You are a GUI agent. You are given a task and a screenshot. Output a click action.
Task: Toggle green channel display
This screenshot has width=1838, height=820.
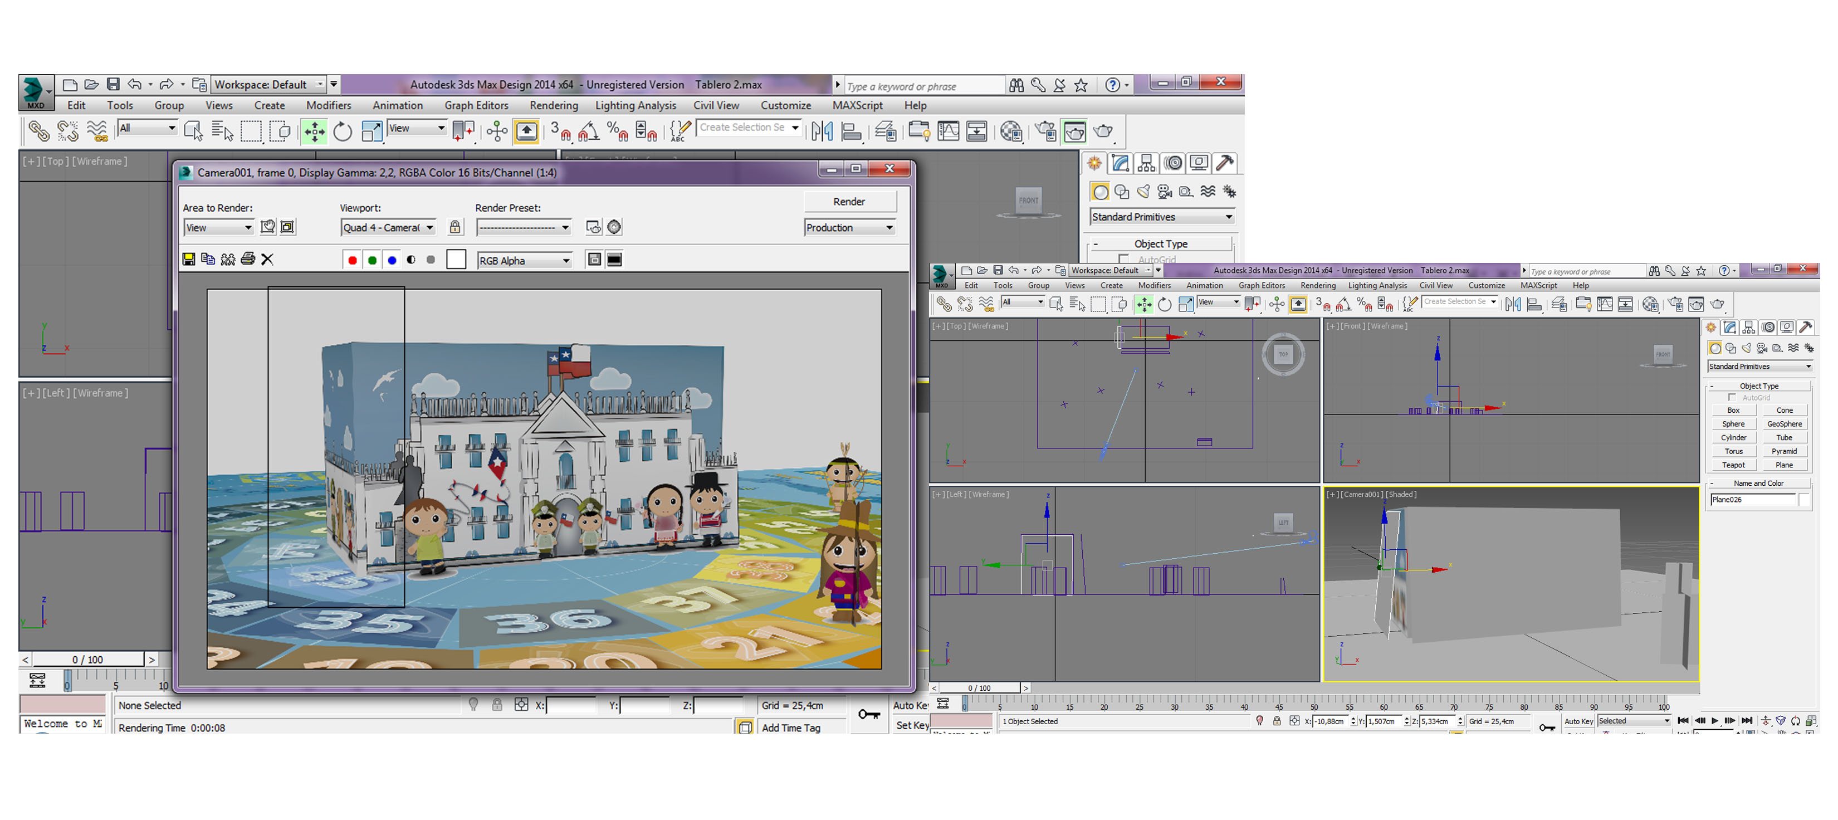tap(371, 261)
